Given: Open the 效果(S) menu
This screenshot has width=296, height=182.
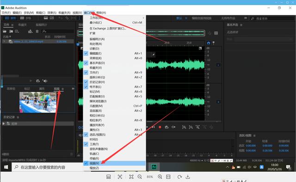Looking at the screenshot, I should [52, 13].
